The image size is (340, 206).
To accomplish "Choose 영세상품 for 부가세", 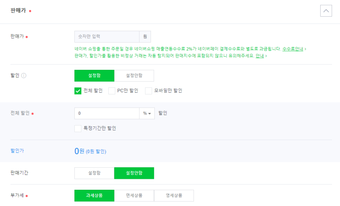I will [174, 195].
